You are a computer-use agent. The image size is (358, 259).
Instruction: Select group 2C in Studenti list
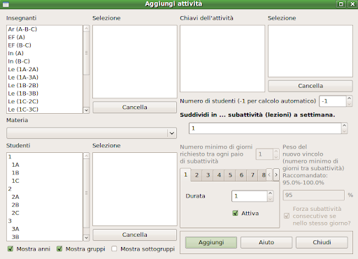[45, 213]
